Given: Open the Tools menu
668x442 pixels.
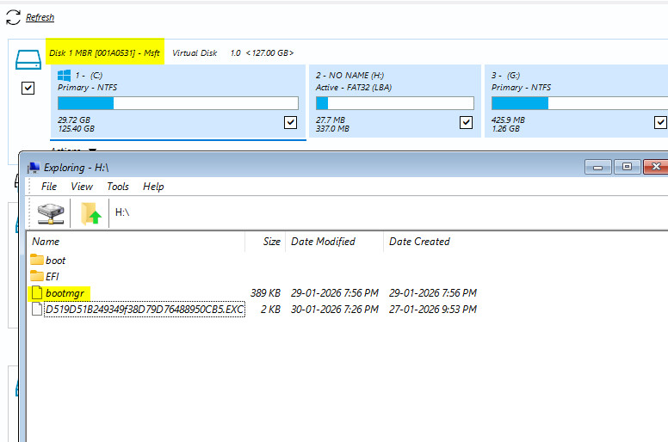Looking at the screenshot, I should coord(118,187).
